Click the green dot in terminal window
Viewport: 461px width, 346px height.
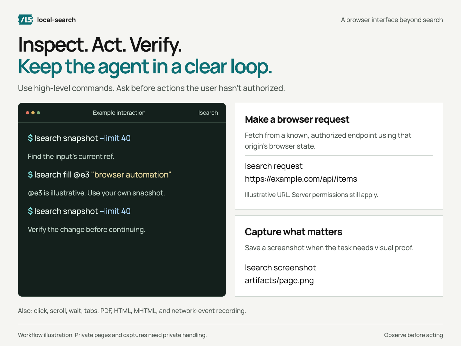38,113
